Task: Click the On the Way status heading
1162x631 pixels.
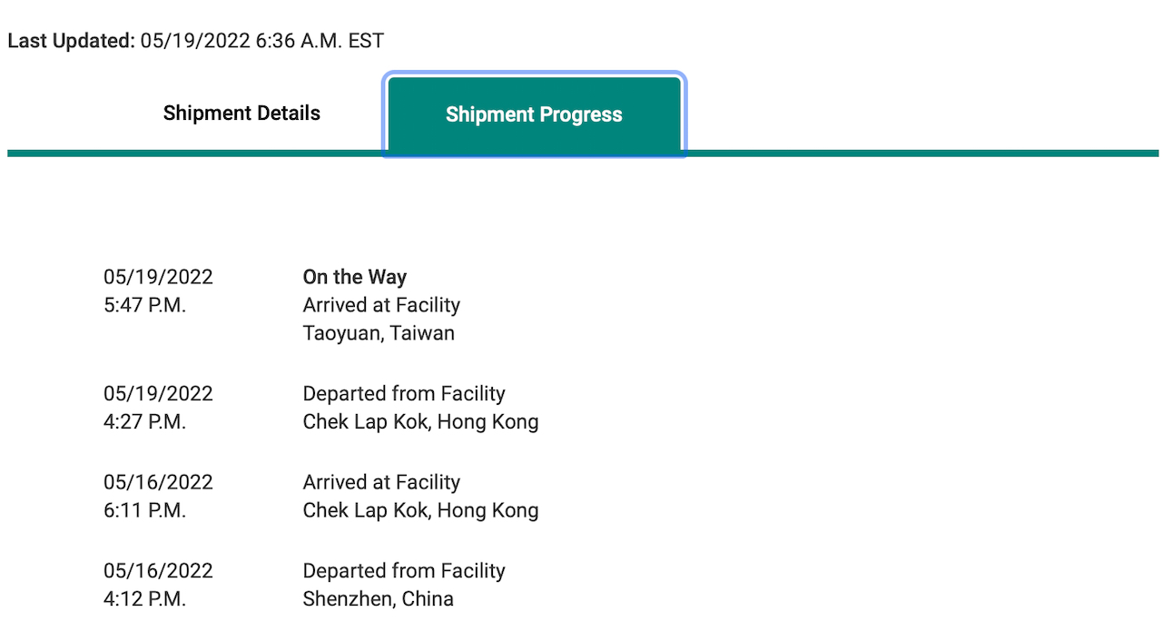Action: coord(355,277)
